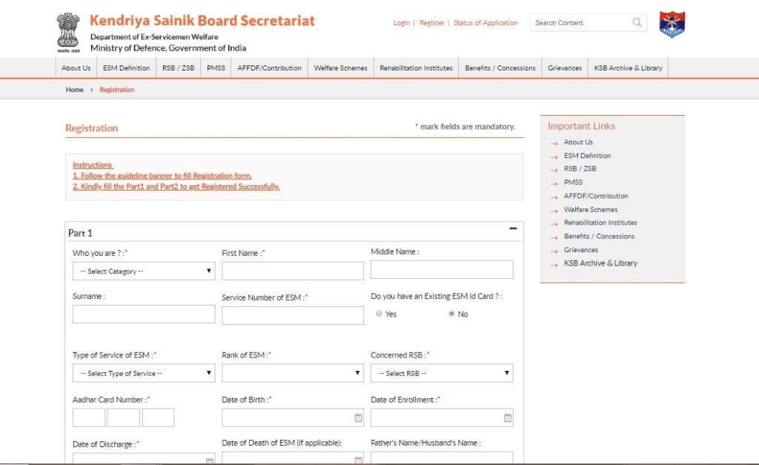
Task: Click the Status of Application link
Action: [485, 23]
